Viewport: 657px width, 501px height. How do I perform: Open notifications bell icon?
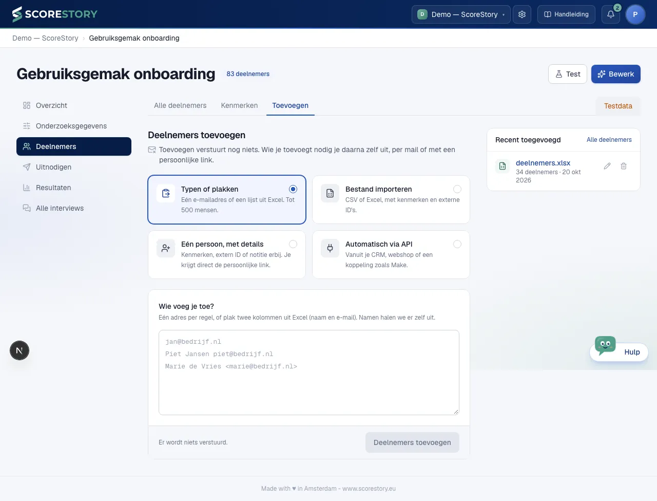point(611,14)
